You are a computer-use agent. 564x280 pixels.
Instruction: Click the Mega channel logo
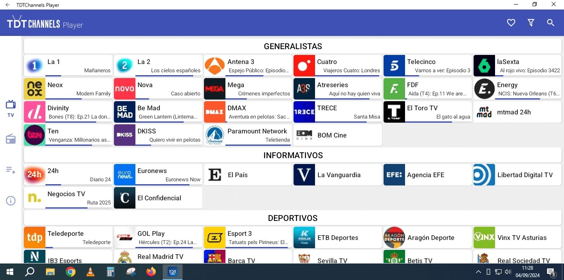point(215,89)
